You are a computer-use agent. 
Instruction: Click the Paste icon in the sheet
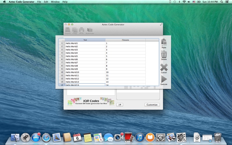click(164, 42)
